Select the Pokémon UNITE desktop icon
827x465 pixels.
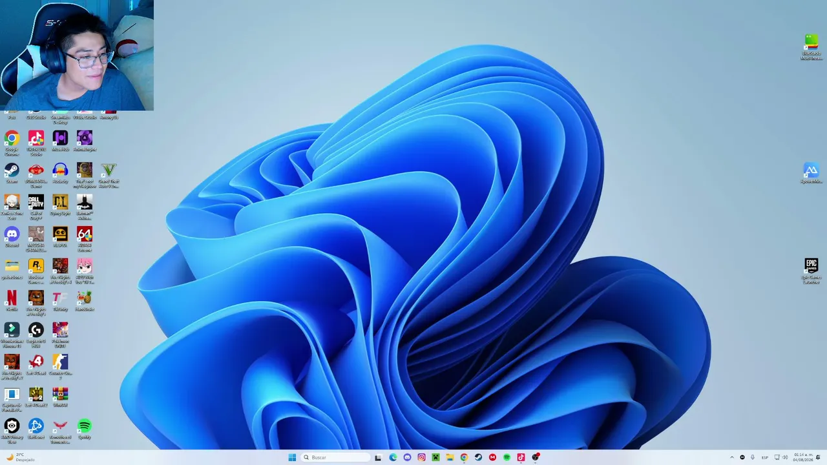coord(60,334)
